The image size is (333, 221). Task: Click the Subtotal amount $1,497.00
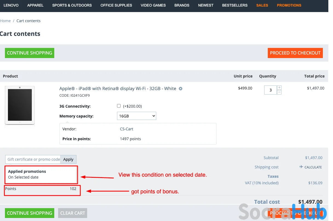(x=314, y=158)
